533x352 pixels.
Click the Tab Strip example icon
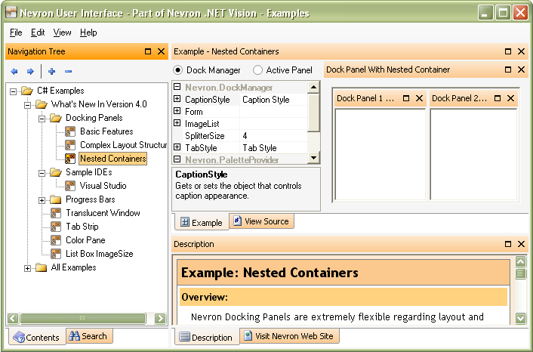tap(56, 227)
